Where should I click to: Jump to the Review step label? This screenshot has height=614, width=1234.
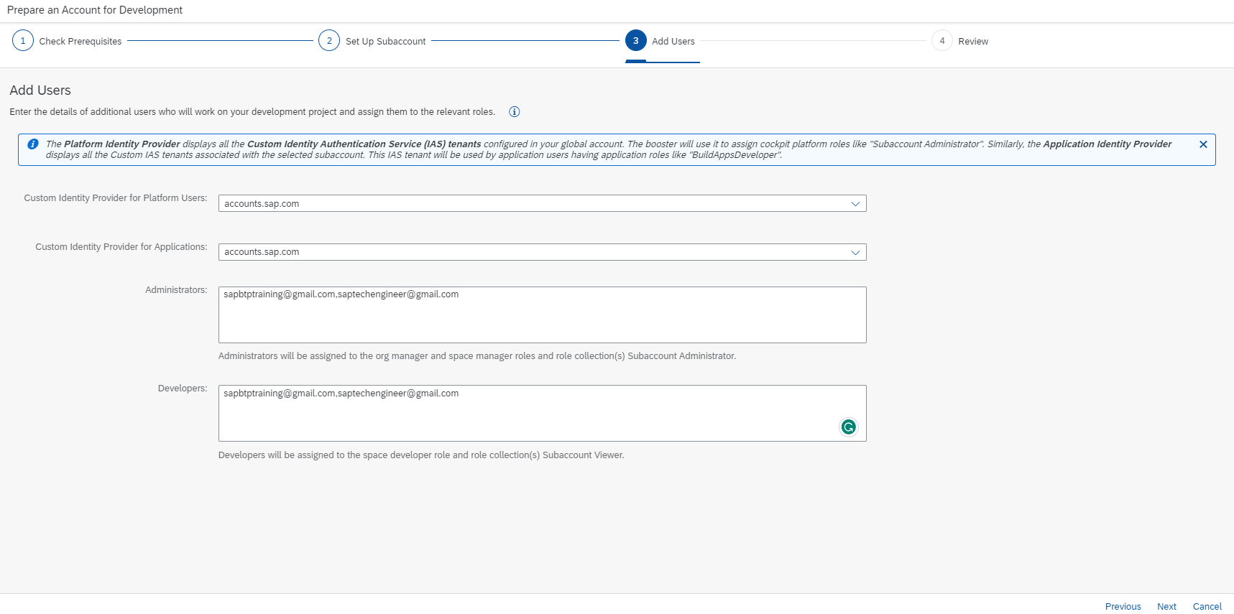point(972,42)
